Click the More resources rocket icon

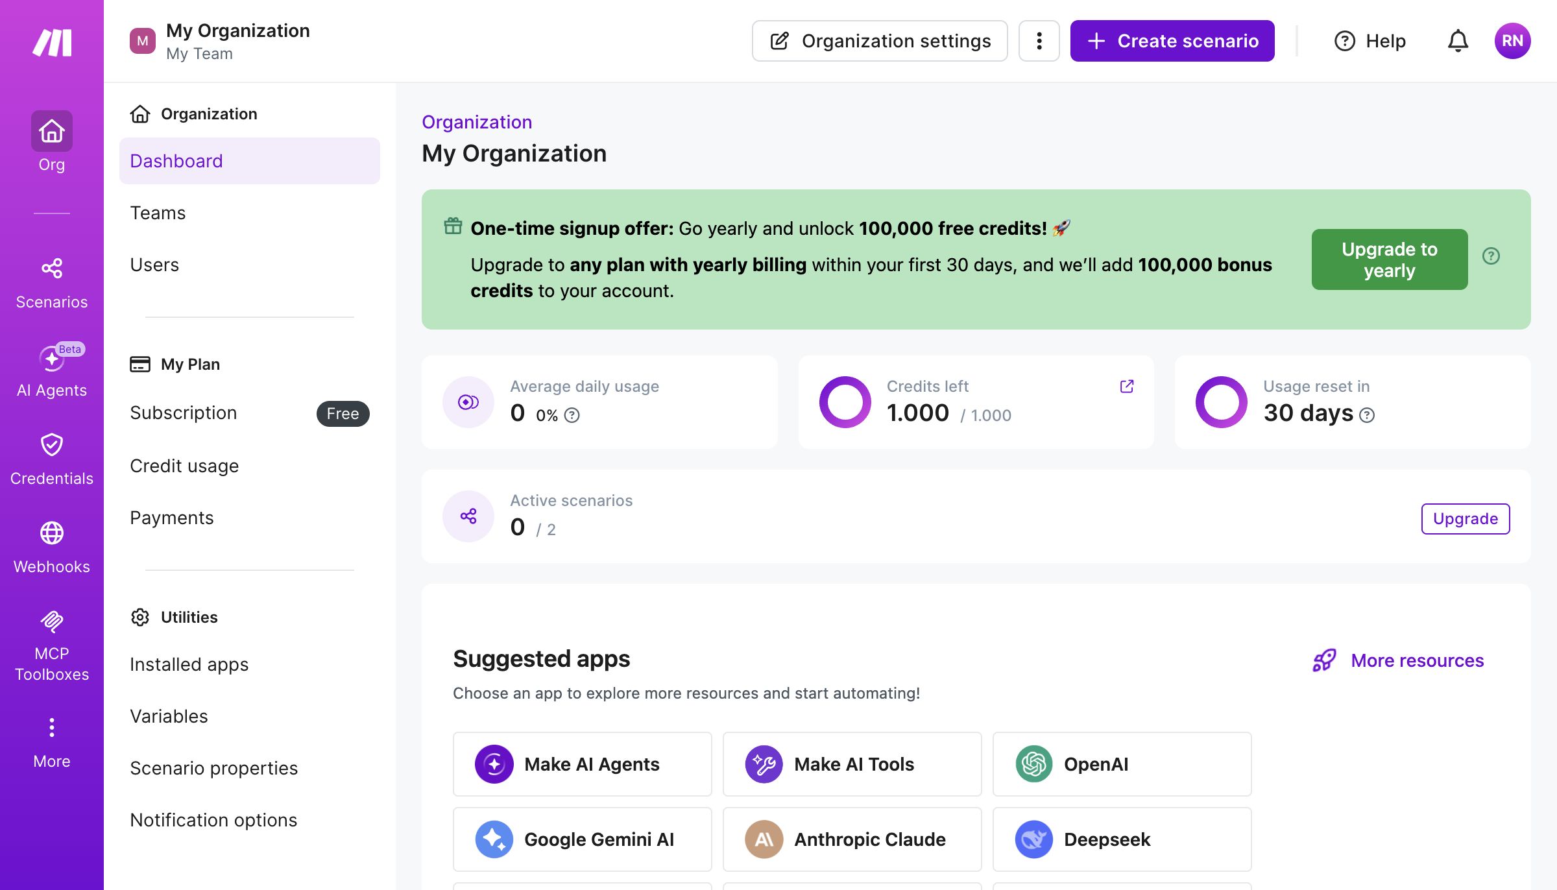click(x=1324, y=660)
